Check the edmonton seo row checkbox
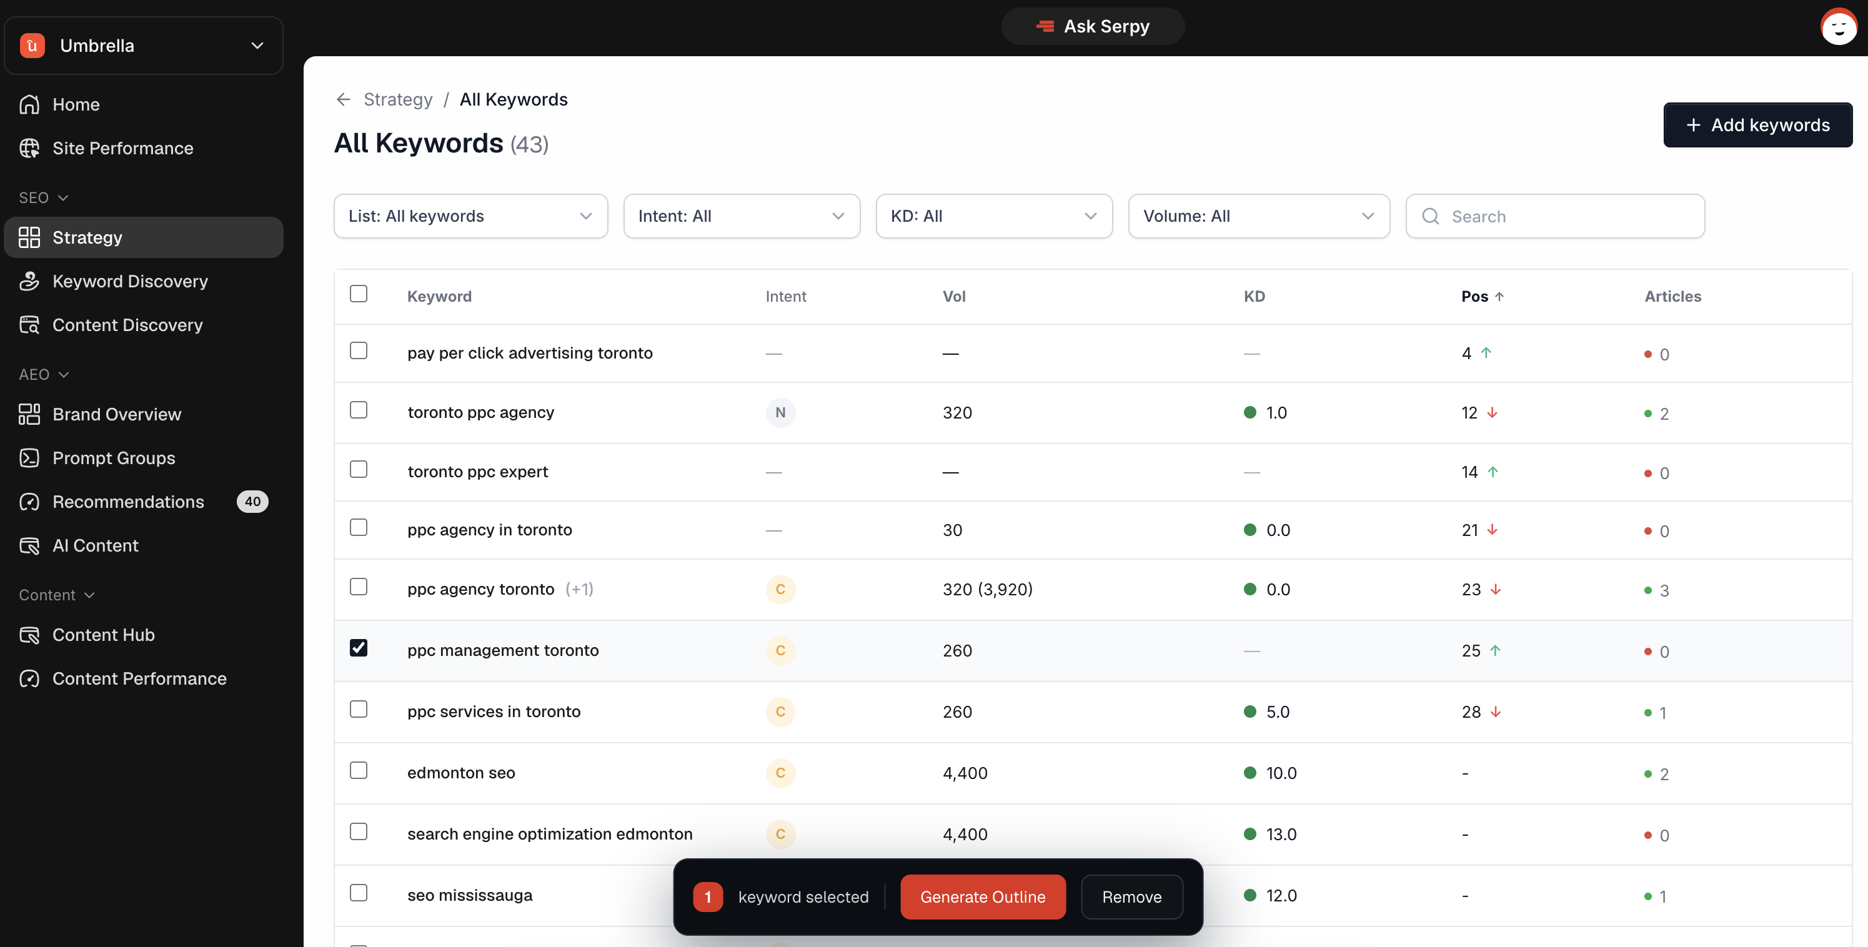This screenshot has width=1868, height=947. coord(358,770)
